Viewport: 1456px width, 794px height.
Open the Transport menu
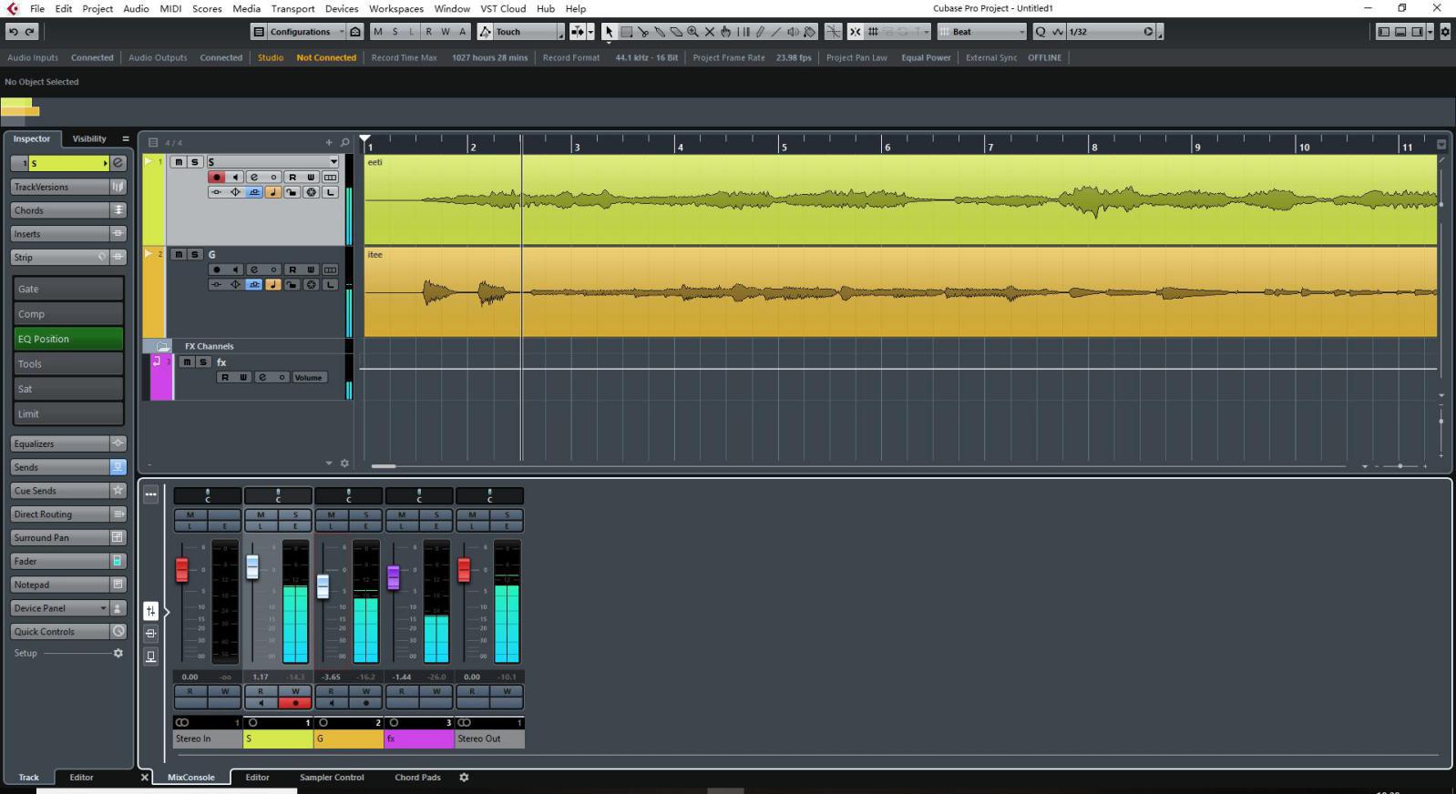pyautogui.click(x=292, y=8)
